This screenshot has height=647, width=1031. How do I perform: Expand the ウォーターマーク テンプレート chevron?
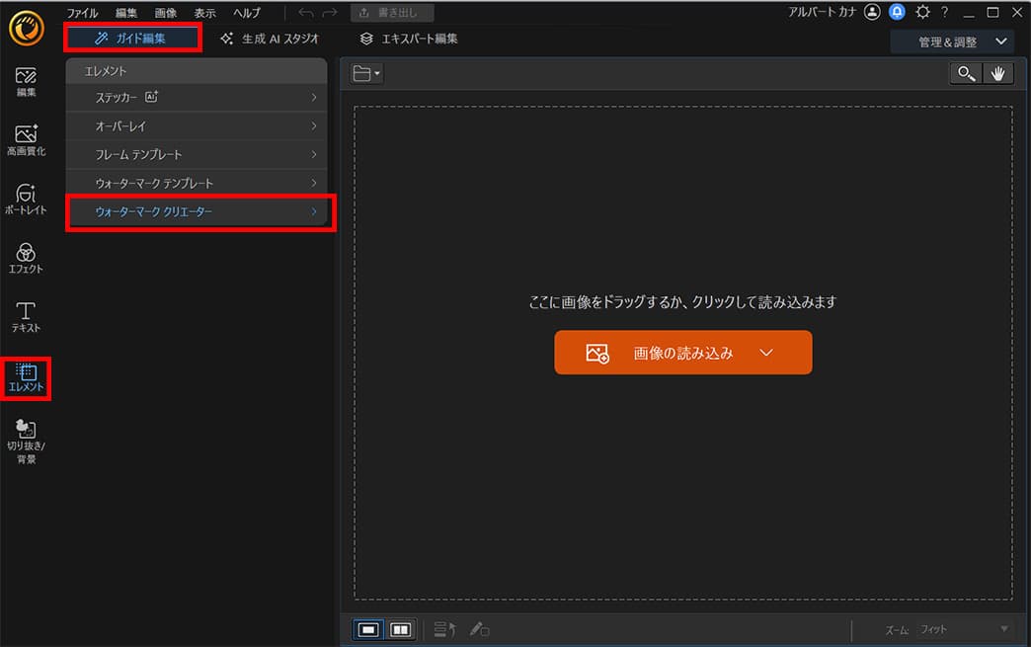[x=314, y=183]
